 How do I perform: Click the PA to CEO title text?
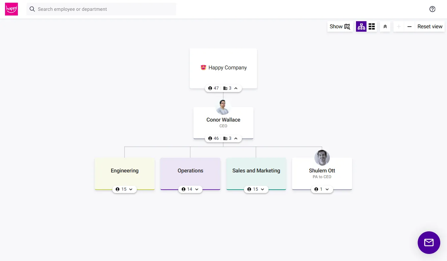322,177
